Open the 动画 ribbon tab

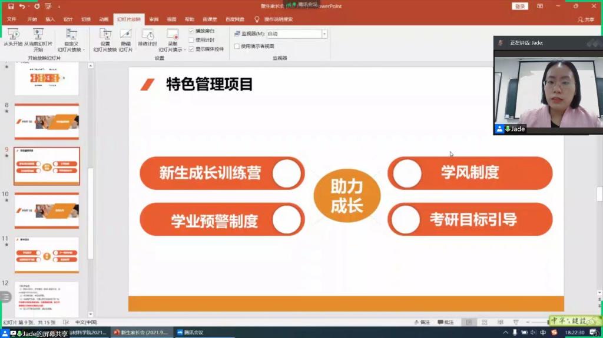(104, 19)
